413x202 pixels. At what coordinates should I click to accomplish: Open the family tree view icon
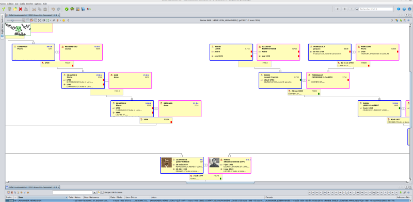pos(72,9)
